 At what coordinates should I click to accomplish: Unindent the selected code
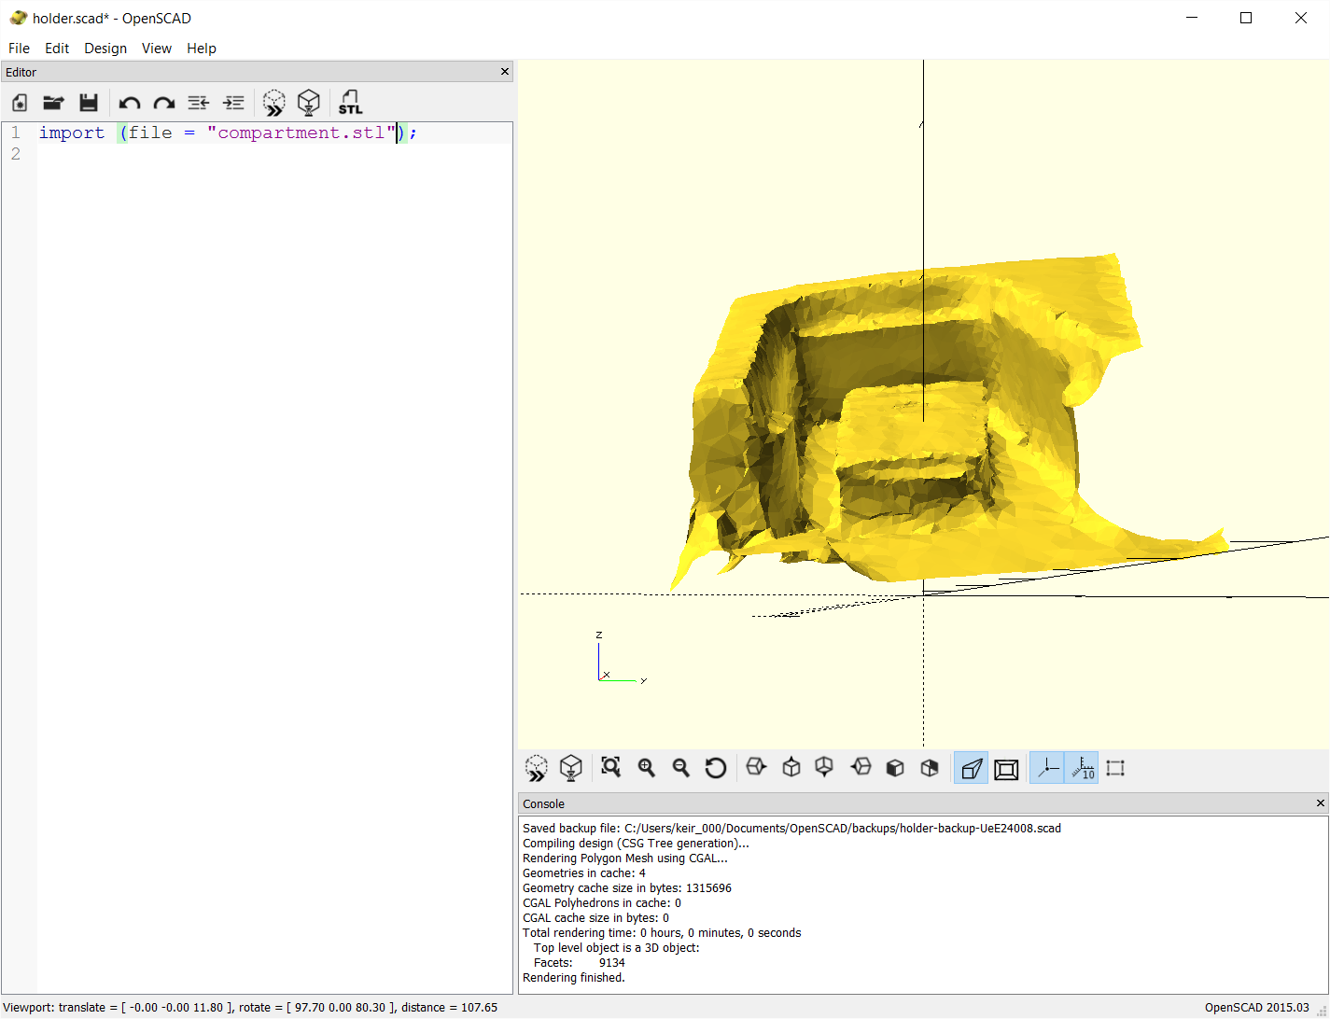(198, 103)
